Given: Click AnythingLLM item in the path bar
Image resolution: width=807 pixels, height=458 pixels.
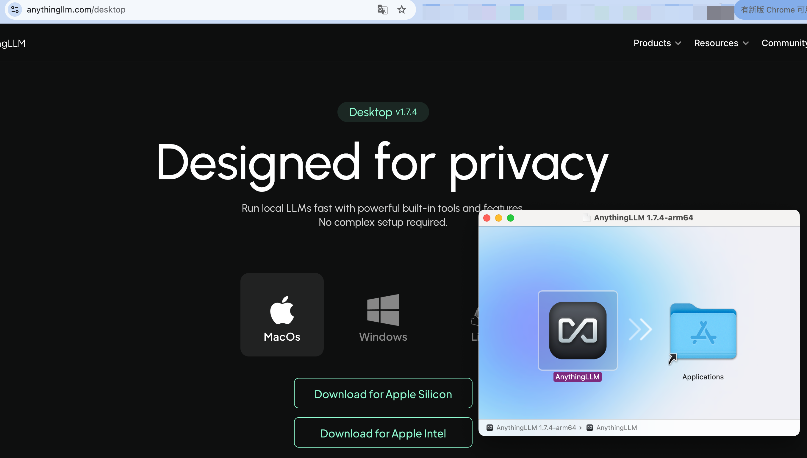Looking at the screenshot, I should point(616,428).
